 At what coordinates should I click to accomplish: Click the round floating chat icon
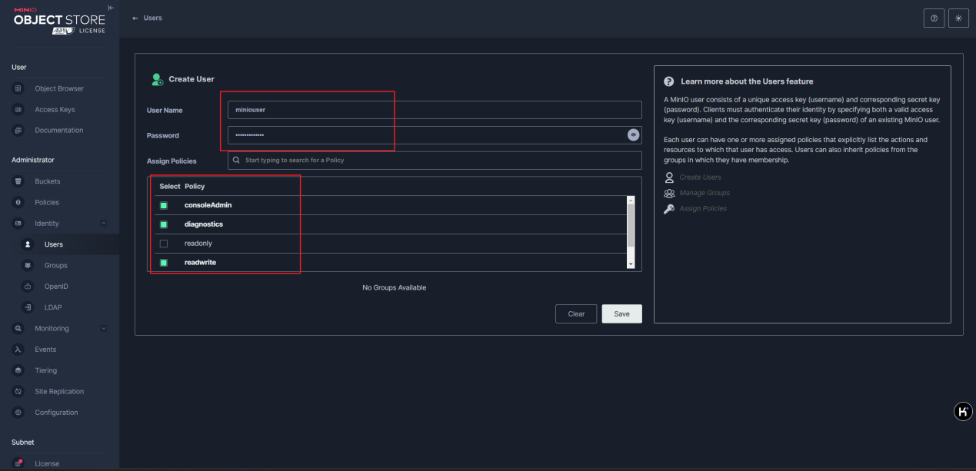coord(963,412)
